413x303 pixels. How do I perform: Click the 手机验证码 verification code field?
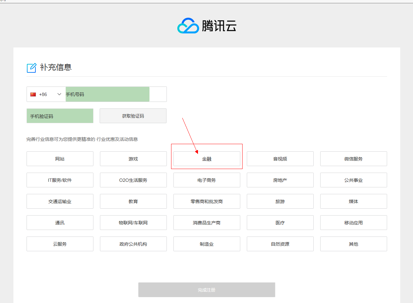(60, 116)
